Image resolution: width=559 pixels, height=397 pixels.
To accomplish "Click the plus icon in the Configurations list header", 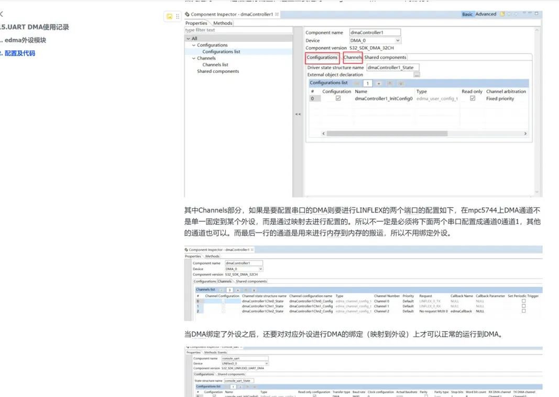I will tap(379, 83).
